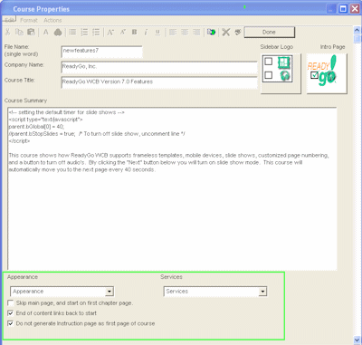Click the Paste clipboard icon

[x=31, y=32]
